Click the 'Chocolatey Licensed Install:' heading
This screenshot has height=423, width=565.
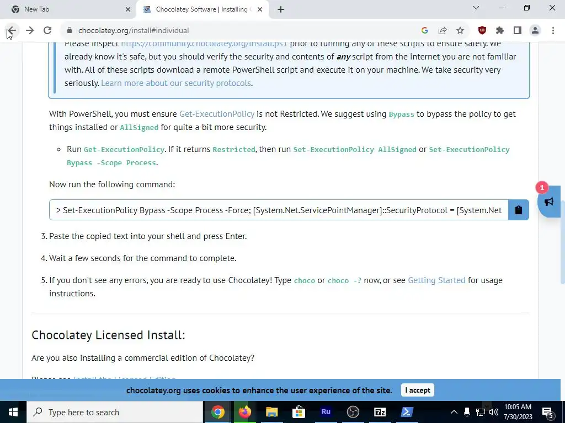pyautogui.click(x=108, y=335)
